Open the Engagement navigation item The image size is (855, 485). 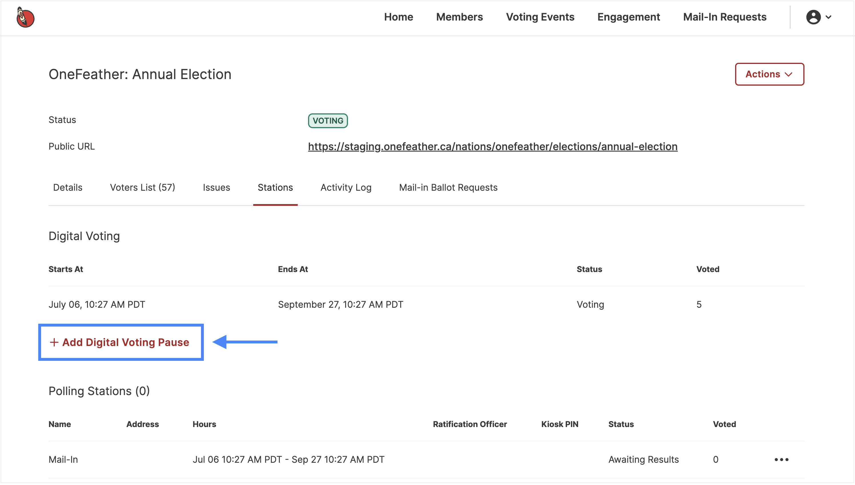(x=629, y=17)
